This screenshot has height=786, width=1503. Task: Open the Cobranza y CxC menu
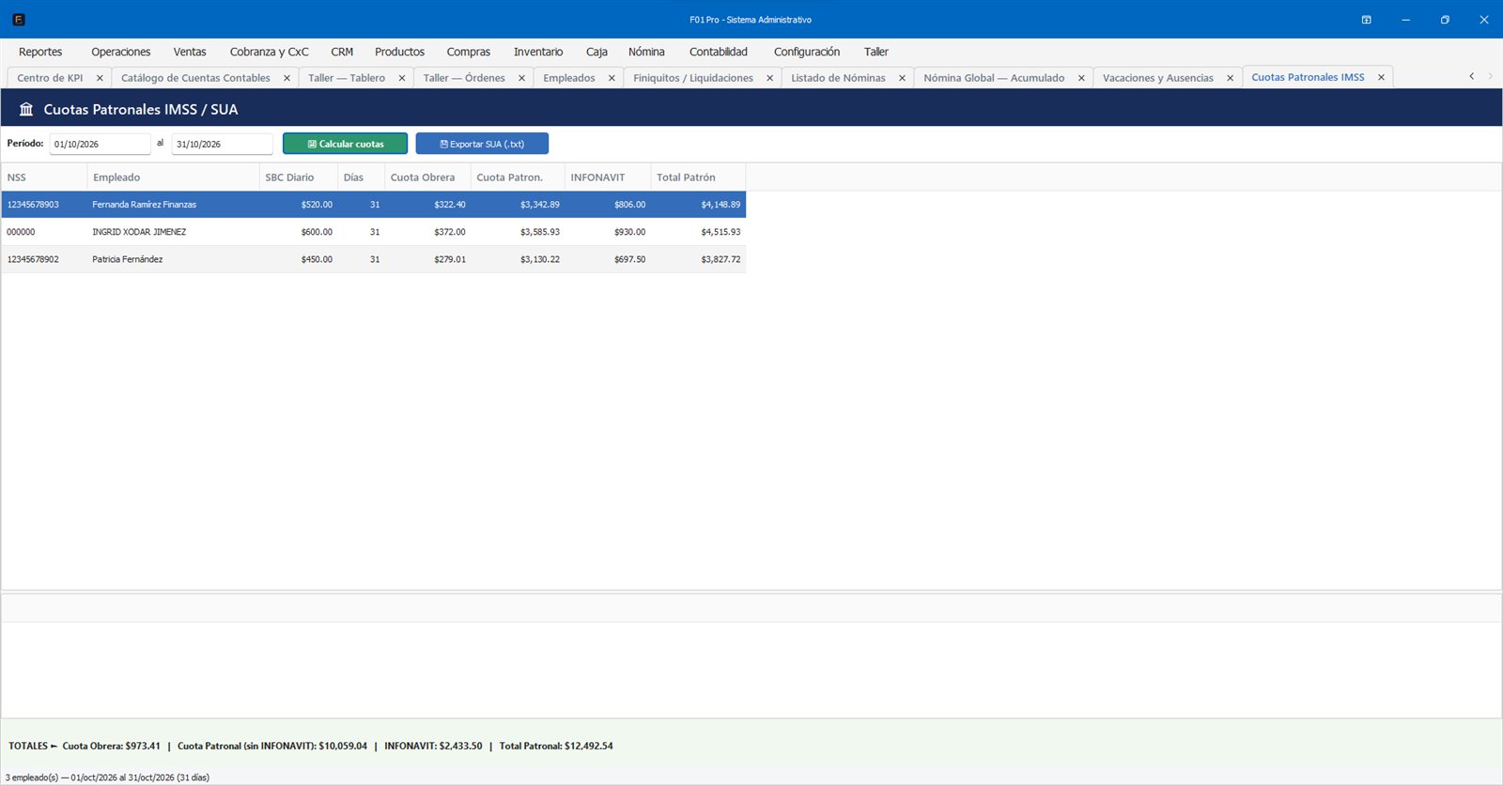click(269, 52)
